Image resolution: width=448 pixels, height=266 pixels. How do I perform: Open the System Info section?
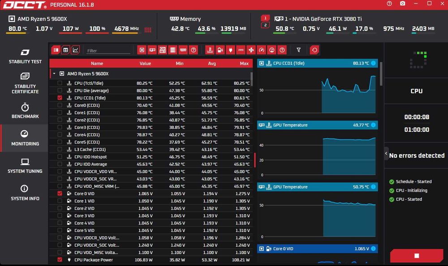click(25, 193)
